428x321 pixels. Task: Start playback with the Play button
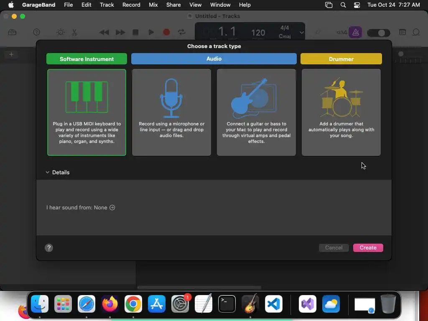click(x=151, y=33)
